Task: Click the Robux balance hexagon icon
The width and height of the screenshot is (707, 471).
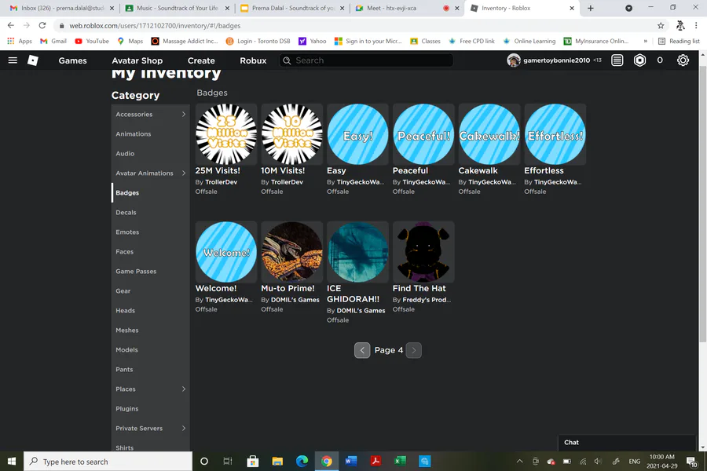Action: [639, 60]
